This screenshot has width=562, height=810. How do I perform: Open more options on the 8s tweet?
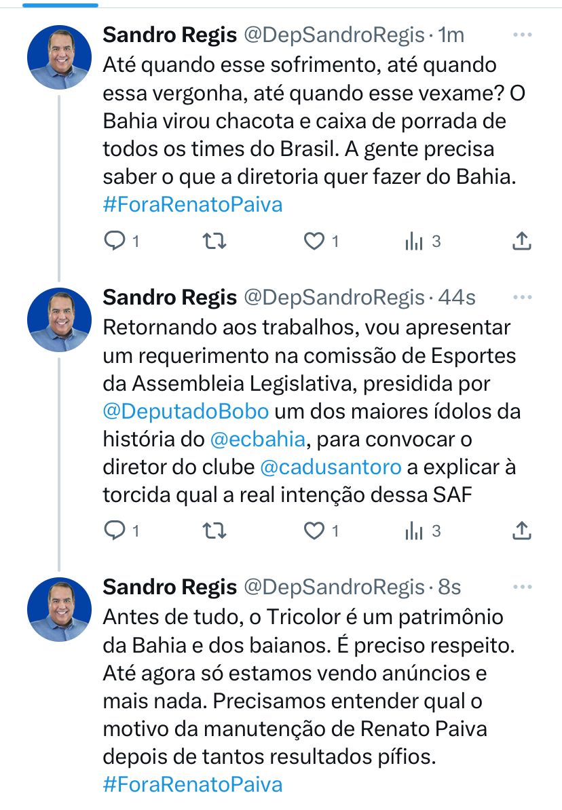point(522,586)
